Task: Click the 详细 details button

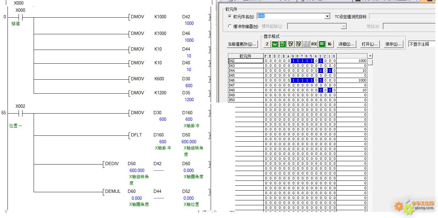Action: tap(347, 44)
